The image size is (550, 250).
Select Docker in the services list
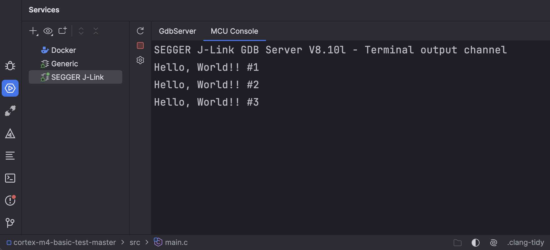tap(63, 50)
